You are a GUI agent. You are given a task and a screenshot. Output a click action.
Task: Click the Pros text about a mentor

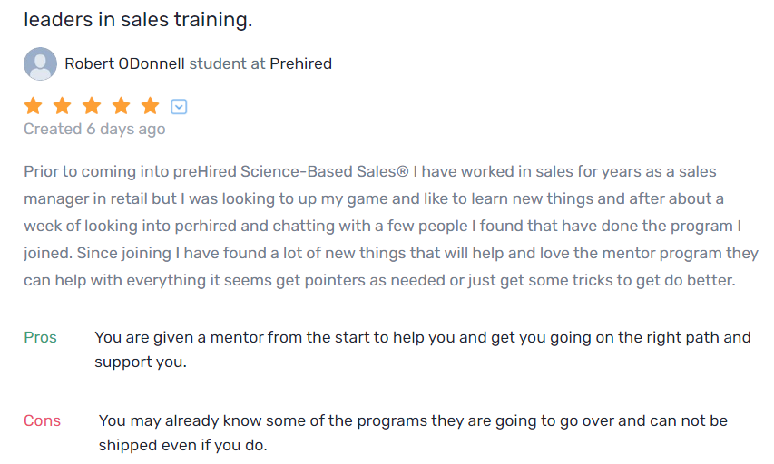tap(422, 337)
